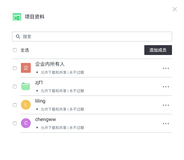This screenshot has height=160, width=184.
Task: Click the search magnifier icon
Action: (18, 37)
